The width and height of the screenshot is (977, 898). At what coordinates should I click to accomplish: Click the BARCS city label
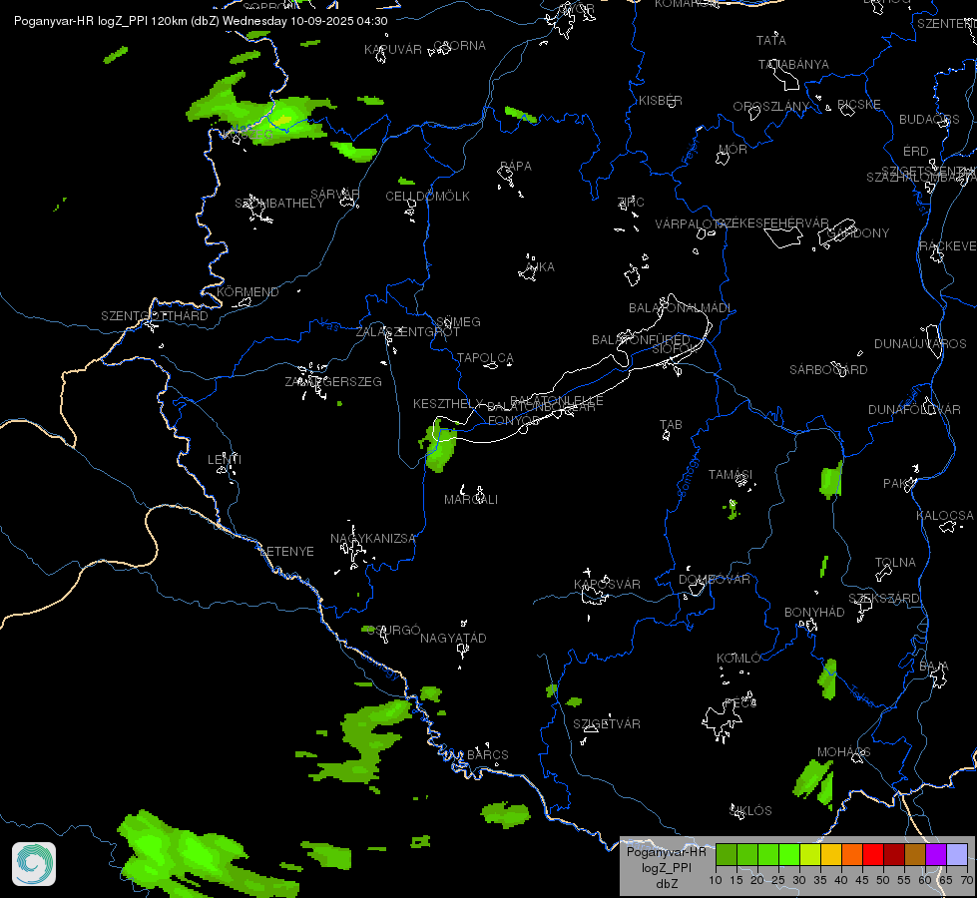point(488,754)
